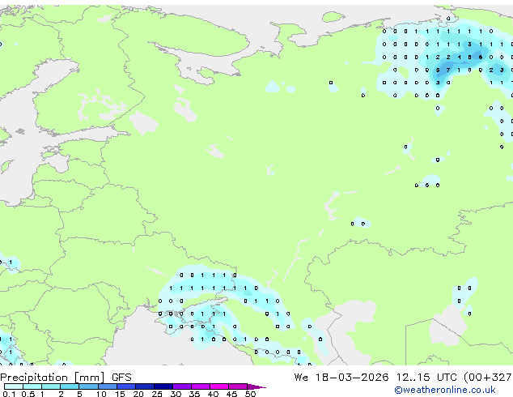The width and height of the screenshot is (513, 397).
Task: Click legend scale label "15"
Action: pyautogui.click(x=120, y=394)
